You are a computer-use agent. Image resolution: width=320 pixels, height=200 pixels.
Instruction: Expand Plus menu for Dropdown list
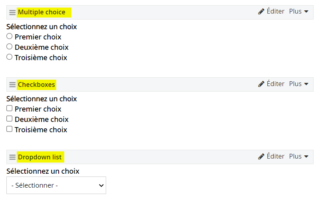pyautogui.click(x=299, y=156)
